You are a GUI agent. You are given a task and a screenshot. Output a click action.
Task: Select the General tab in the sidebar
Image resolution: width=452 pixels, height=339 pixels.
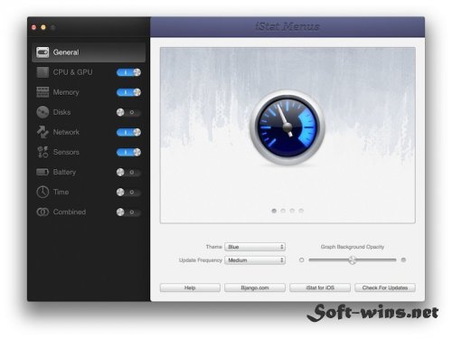click(89, 52)
